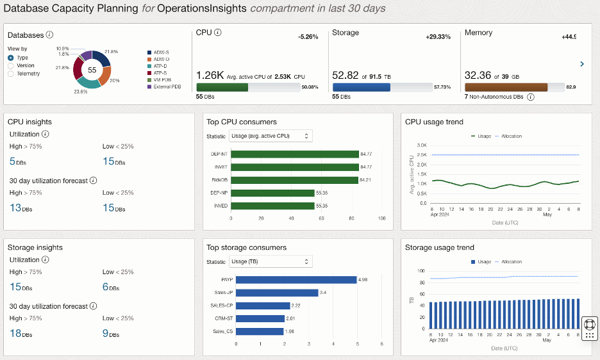The height and width of the screenshot is (360, 600).
Task: Click info icon by CPU 30 day utilization forecast
Action: [93, 180]
